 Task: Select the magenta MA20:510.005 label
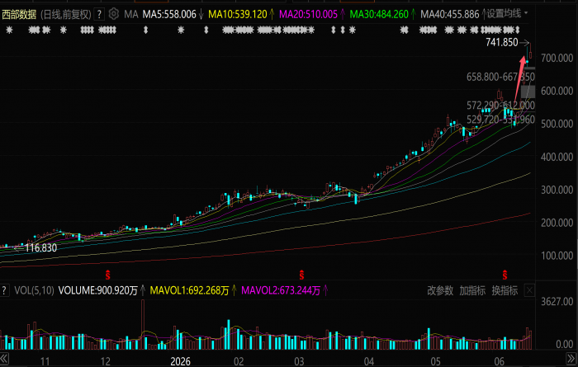(x=308, y=14)
